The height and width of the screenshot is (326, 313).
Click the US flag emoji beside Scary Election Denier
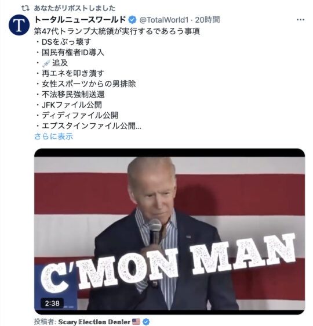[136, 321]
